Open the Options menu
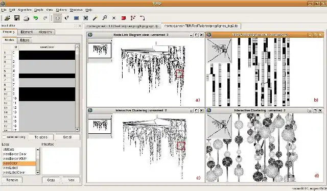The width and height of the screenshot is (327, 191). (61, 10)
